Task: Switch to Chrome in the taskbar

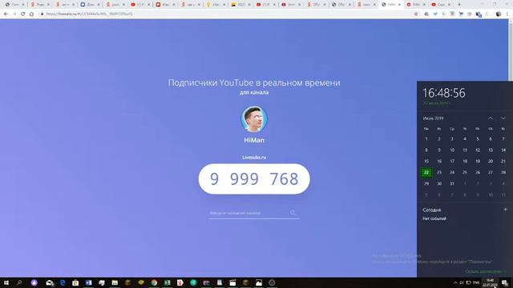Action: coord(154,282)
